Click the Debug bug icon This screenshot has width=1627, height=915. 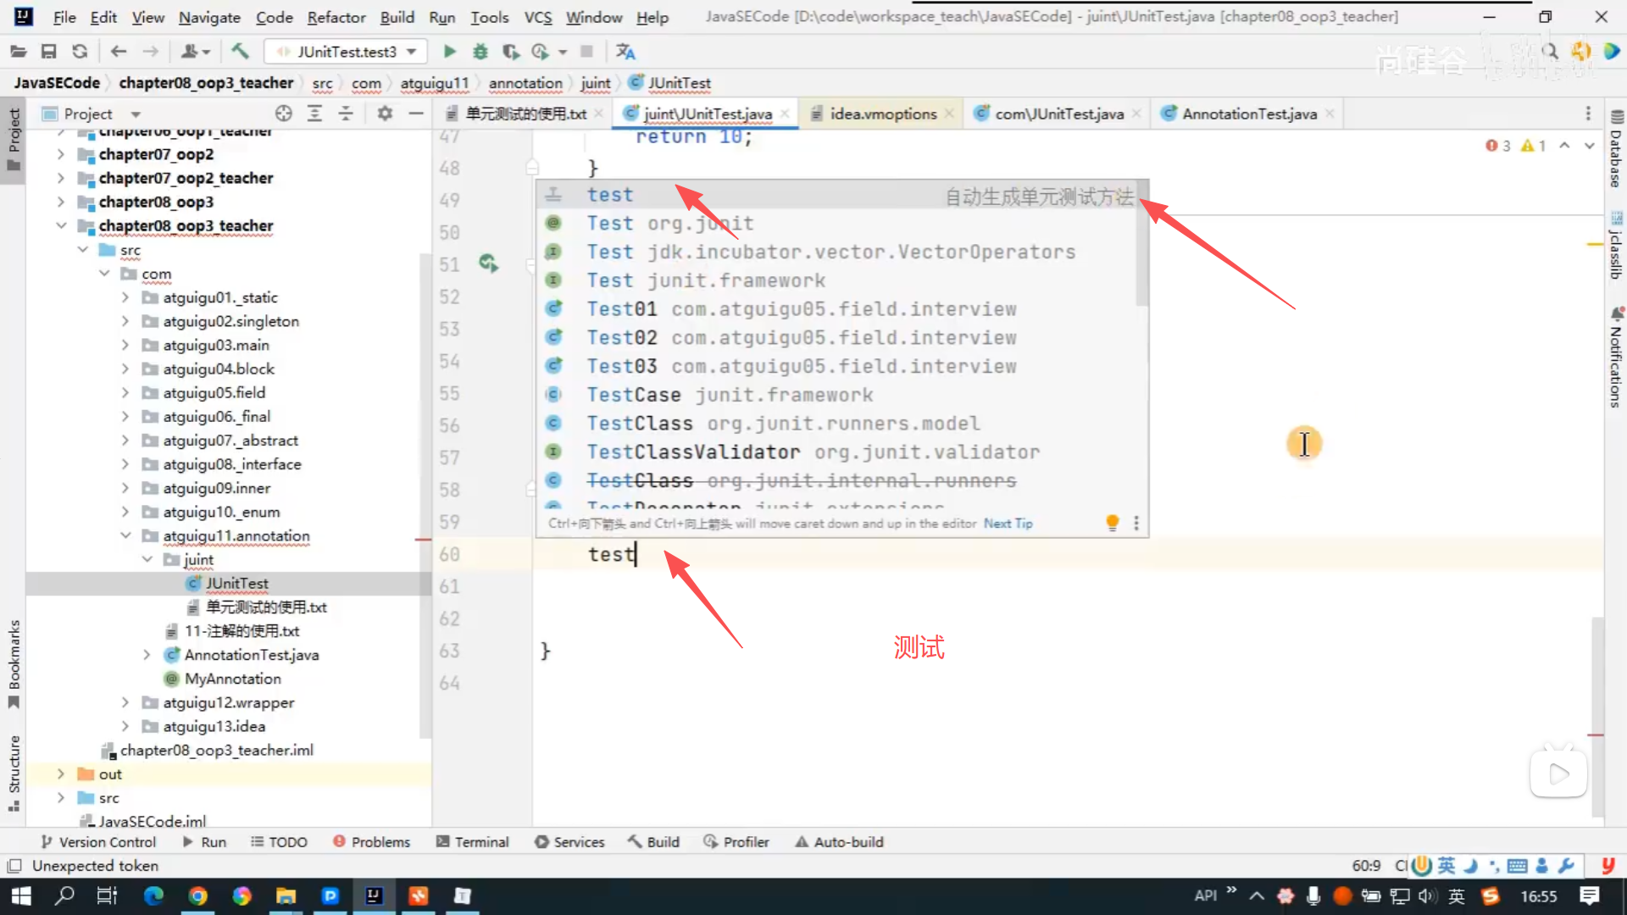click(480, 52)
